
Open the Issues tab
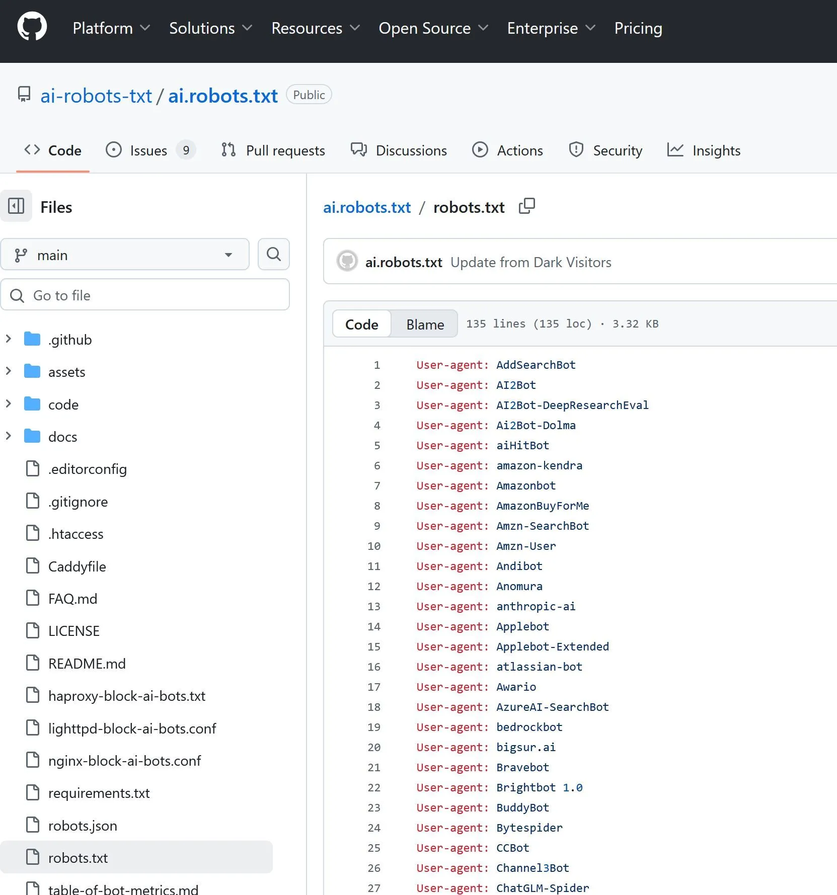150,150
